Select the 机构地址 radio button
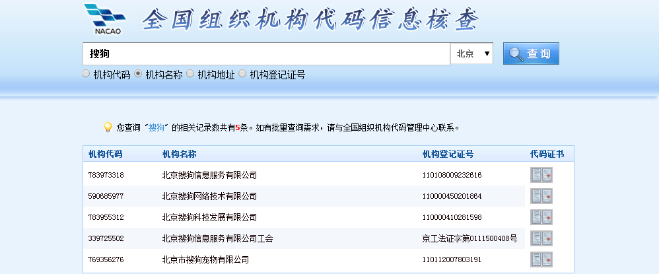Viewport: 659px width, 274px height. click(x=190, y=74)
